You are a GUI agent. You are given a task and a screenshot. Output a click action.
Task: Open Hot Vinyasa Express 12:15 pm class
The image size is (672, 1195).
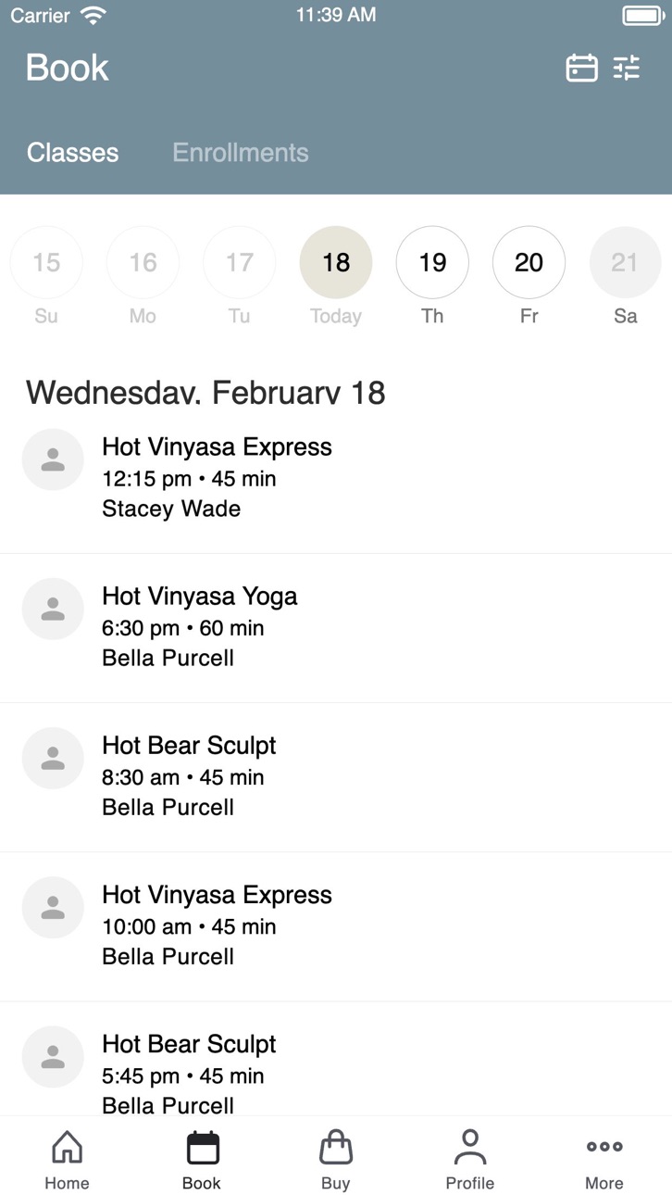(336, 479)
